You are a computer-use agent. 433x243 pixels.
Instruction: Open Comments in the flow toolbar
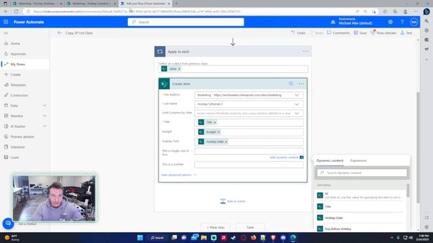[338, 33]
